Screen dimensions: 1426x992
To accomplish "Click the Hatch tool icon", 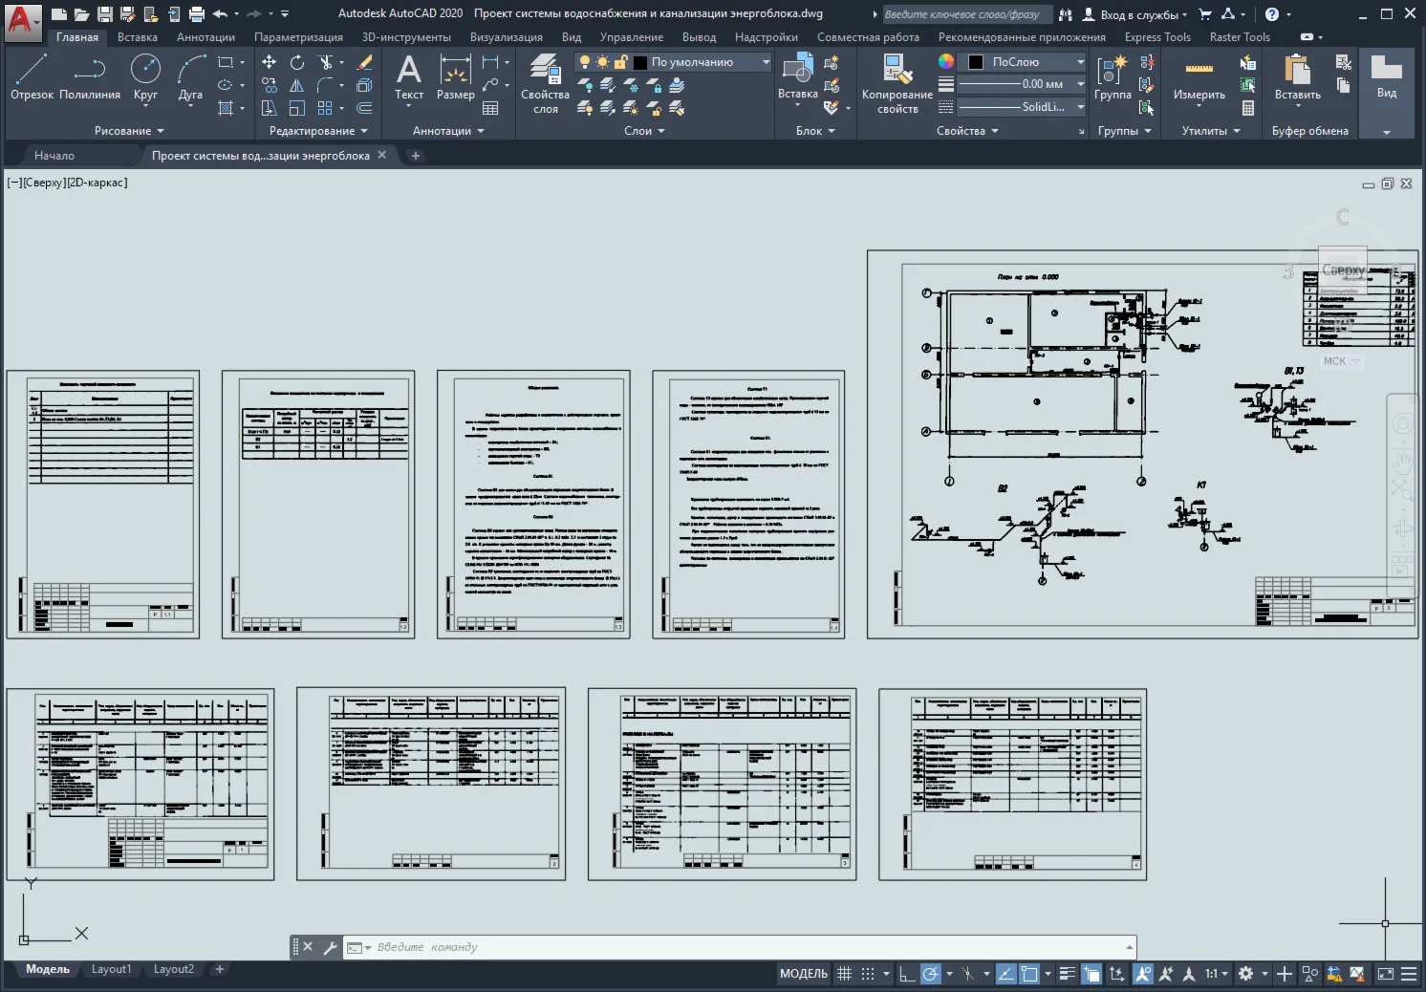I will click(226, 108).
